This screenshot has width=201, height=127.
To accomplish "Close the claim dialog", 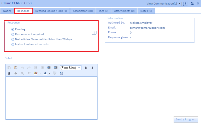I will [x=198, y=3].
